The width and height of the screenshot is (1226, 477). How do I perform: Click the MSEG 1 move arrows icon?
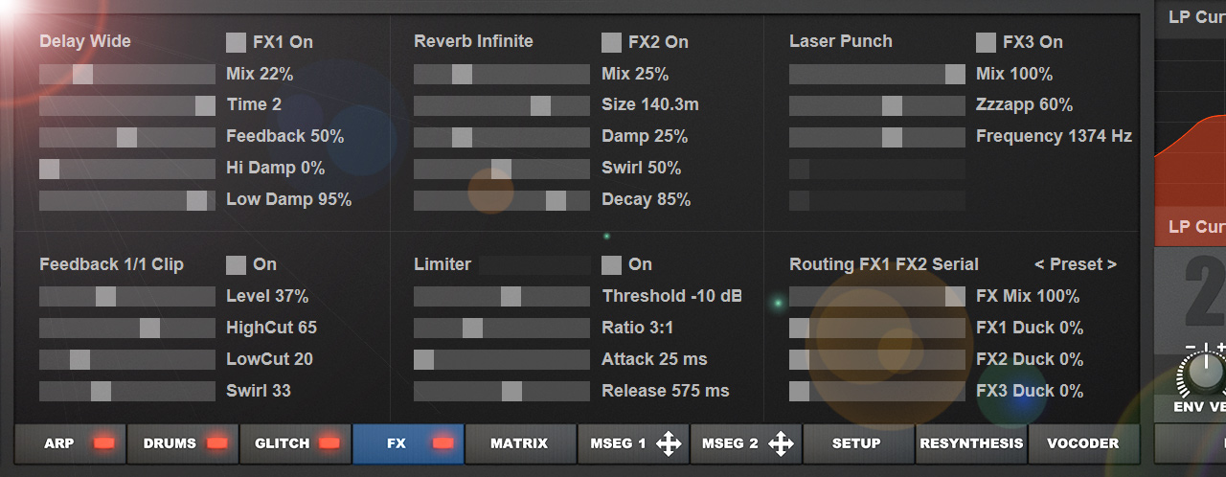(x=669, y=443)
